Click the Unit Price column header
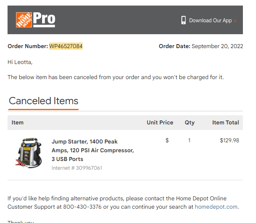 (x=160, y=122)
